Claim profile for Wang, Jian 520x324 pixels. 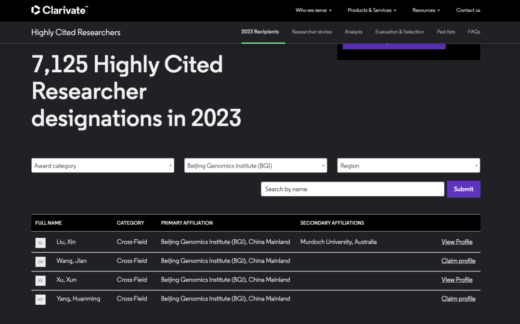(458, 261)
